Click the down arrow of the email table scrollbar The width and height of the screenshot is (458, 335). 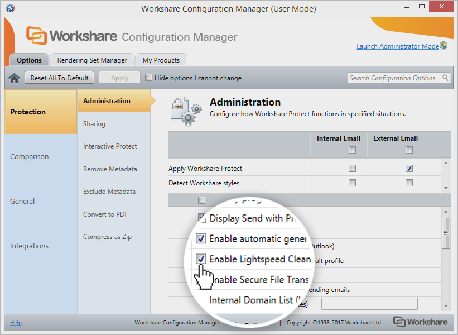click(x=446, y=188)
